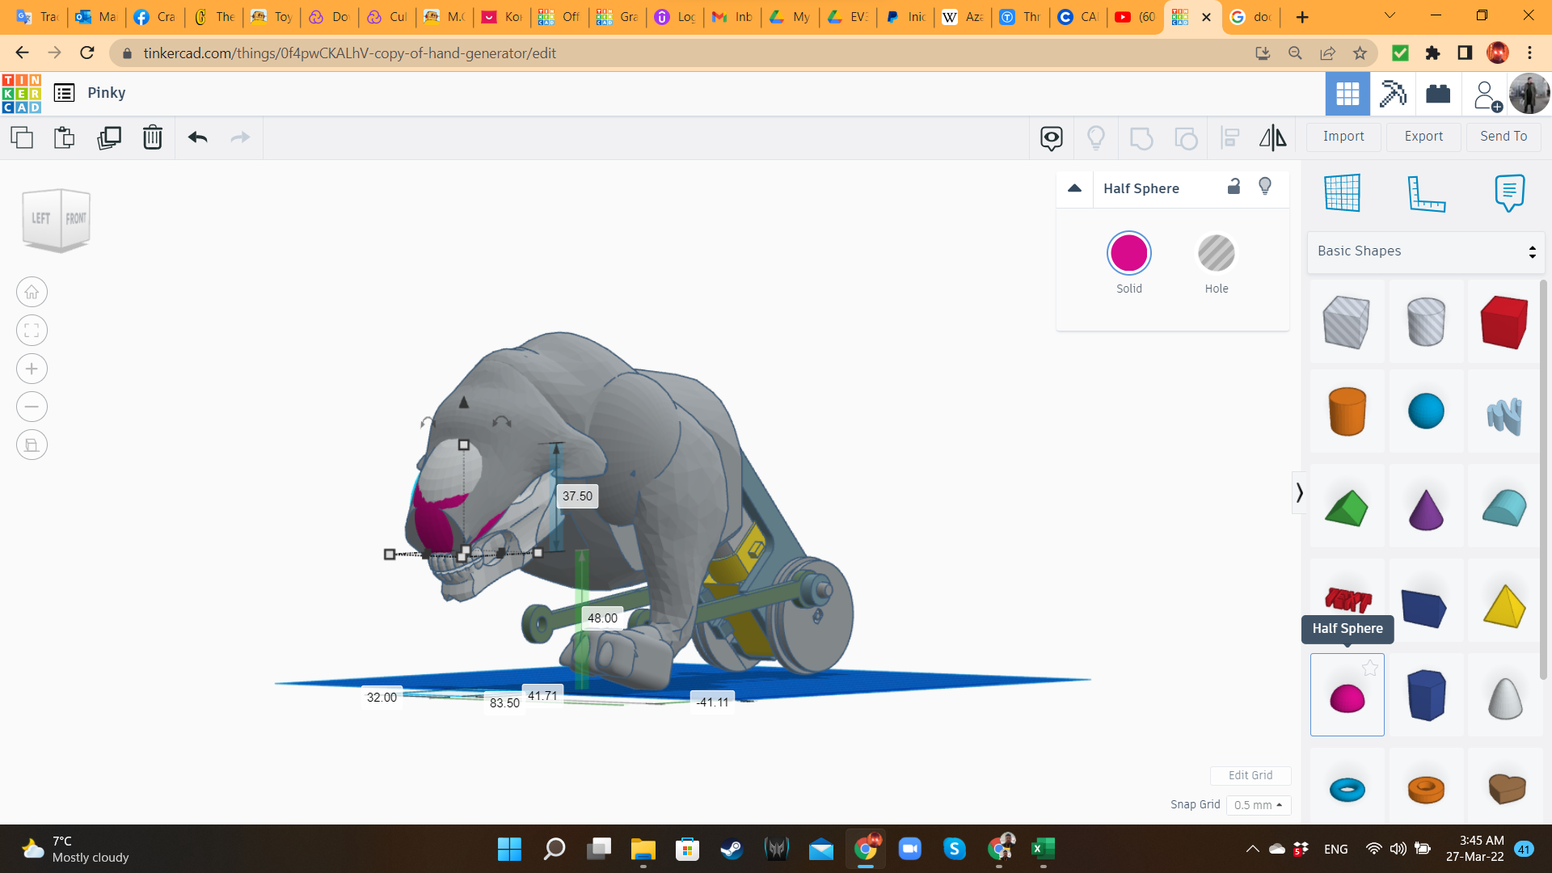Click the trash Delete icon

coord(152,137)
